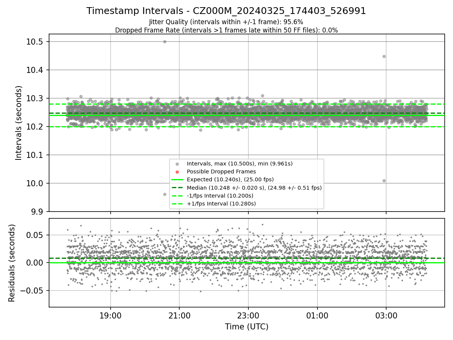Click legend entry Intervals max min
This screenshot has width=453, height=340.
tap(240, 164)
